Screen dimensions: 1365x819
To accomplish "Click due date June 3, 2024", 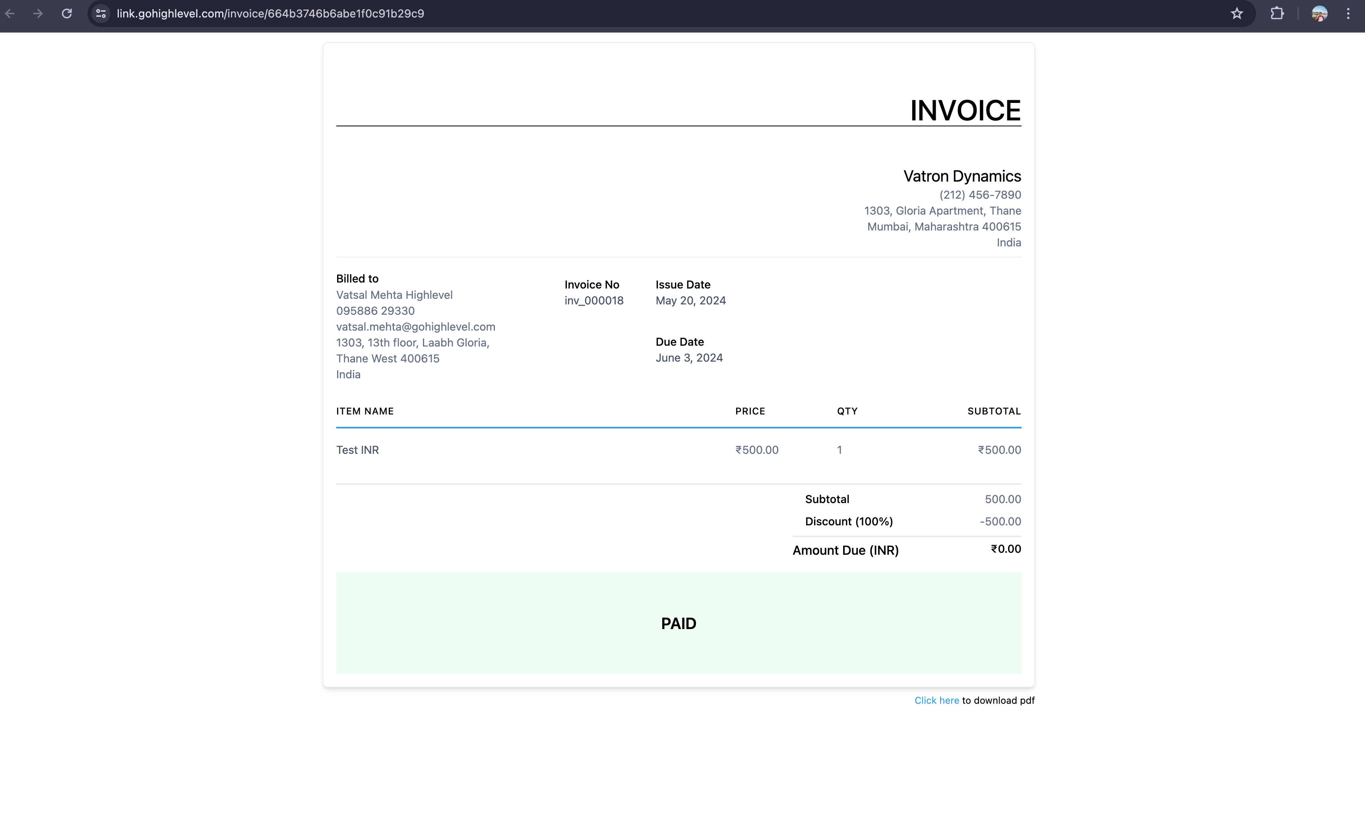I will pyautogui.click(x=689, y=358).
